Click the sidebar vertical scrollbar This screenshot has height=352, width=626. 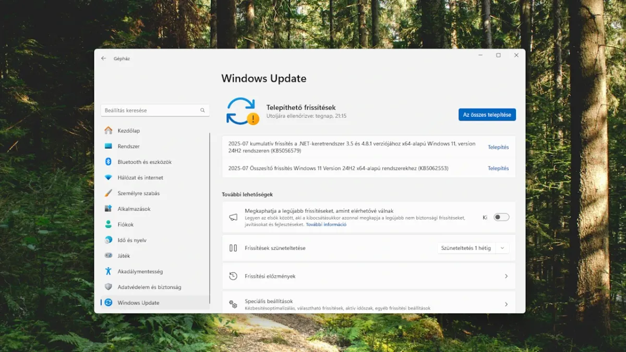210,218
